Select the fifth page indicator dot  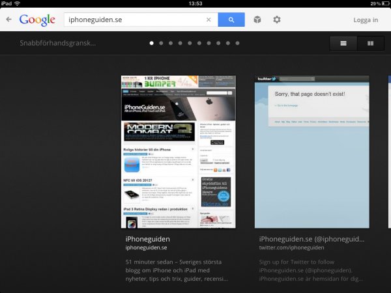pyautogui.click(x=190, y=43)
